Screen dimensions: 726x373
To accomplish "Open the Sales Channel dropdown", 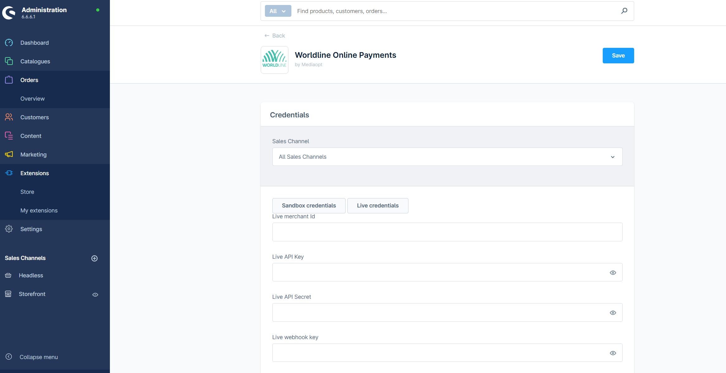I will pos(447,157).
